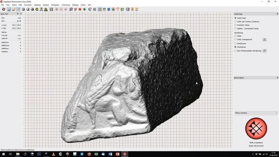
Task: Select the Solid Color colormap option
Action: 240,18
